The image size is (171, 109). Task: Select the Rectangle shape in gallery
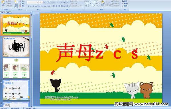coord(95,1)
